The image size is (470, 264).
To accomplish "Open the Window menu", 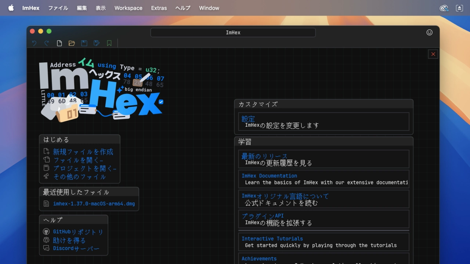I will [x=209, y=8].
